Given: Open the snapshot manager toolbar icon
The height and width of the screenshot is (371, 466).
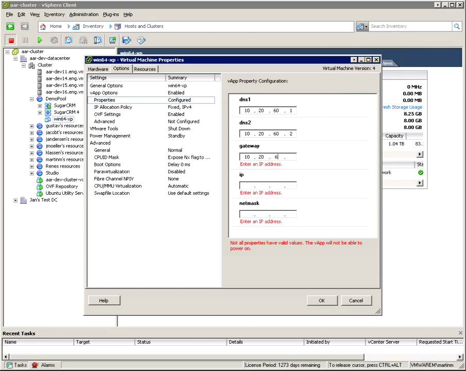Looking at the screenshot, I should tap(98, 40).
